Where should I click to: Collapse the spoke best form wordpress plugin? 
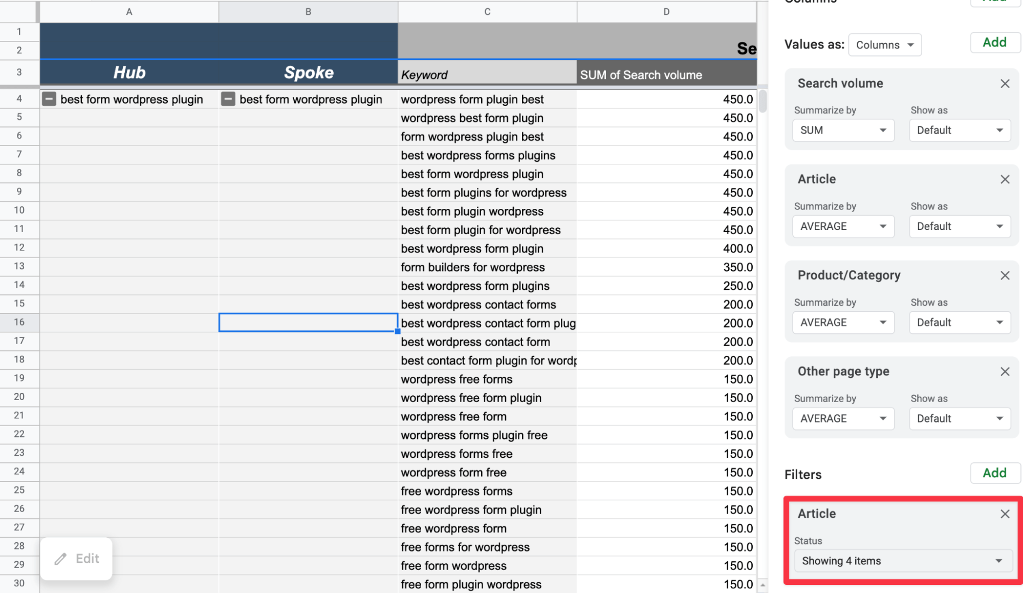(227, 99)
